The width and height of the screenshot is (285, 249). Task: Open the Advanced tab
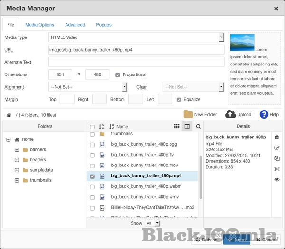(x=75, y=25)
